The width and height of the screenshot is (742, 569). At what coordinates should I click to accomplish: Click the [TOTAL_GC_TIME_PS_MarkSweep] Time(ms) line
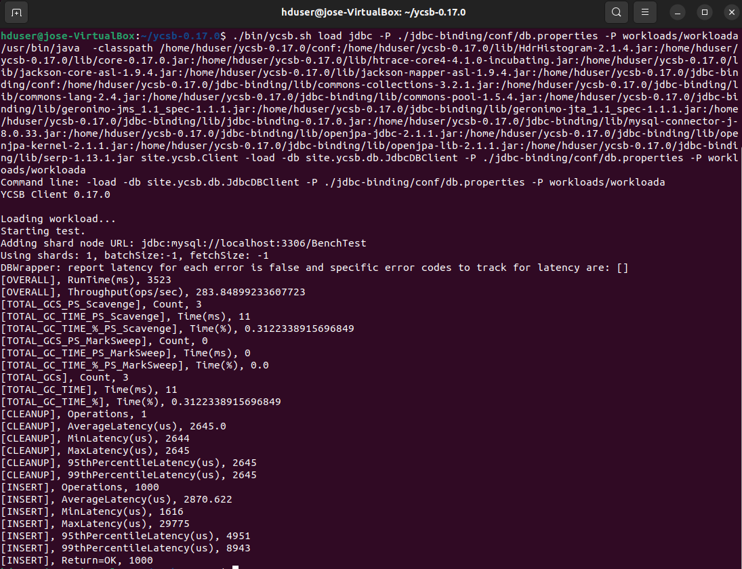125,354
